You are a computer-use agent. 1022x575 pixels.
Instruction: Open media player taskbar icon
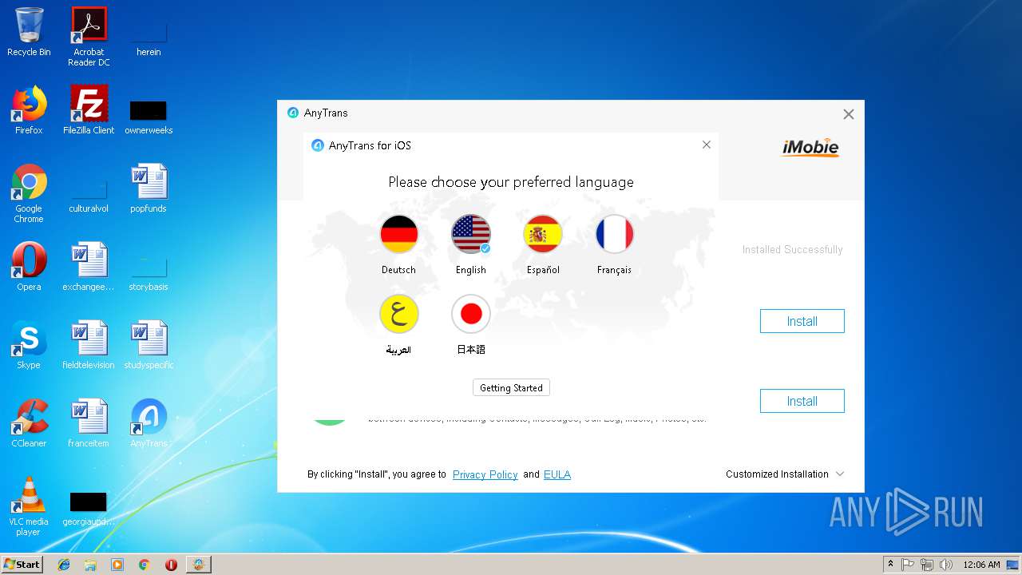click(x=117, y=565)
